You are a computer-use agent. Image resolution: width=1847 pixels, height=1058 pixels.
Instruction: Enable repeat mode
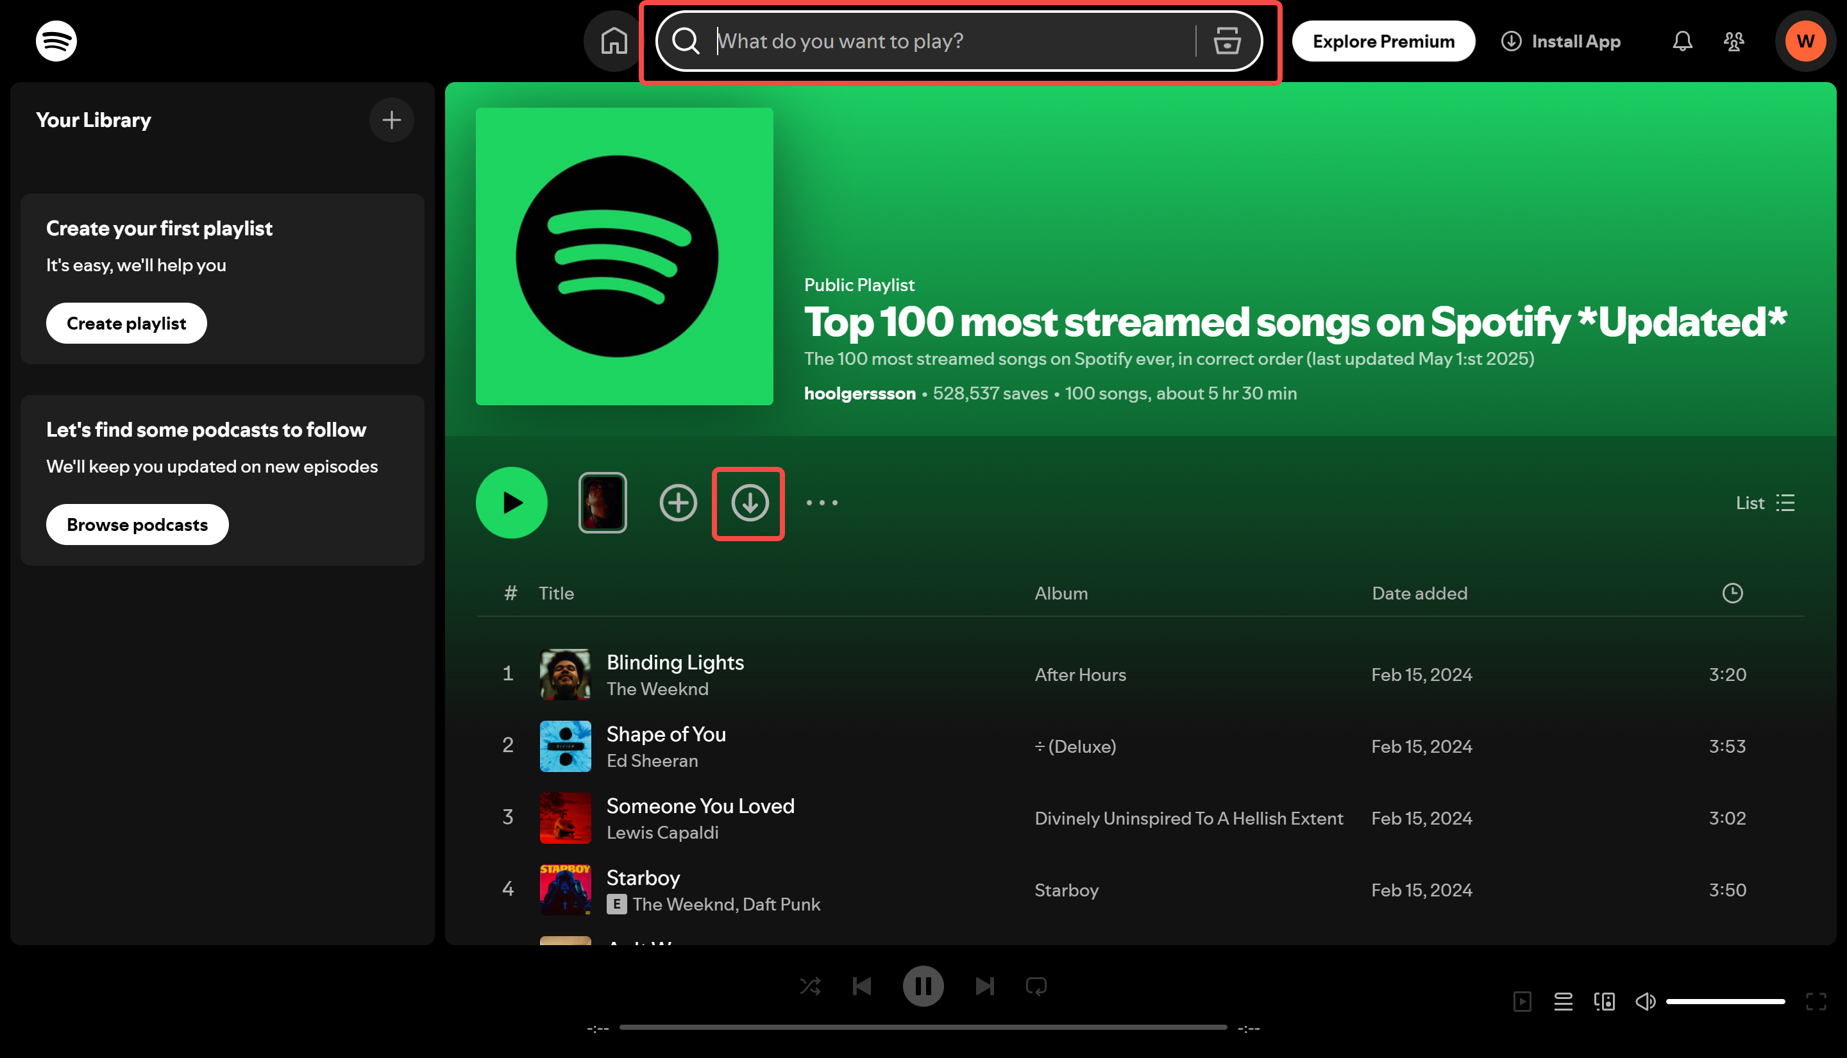click(1036, 986)
